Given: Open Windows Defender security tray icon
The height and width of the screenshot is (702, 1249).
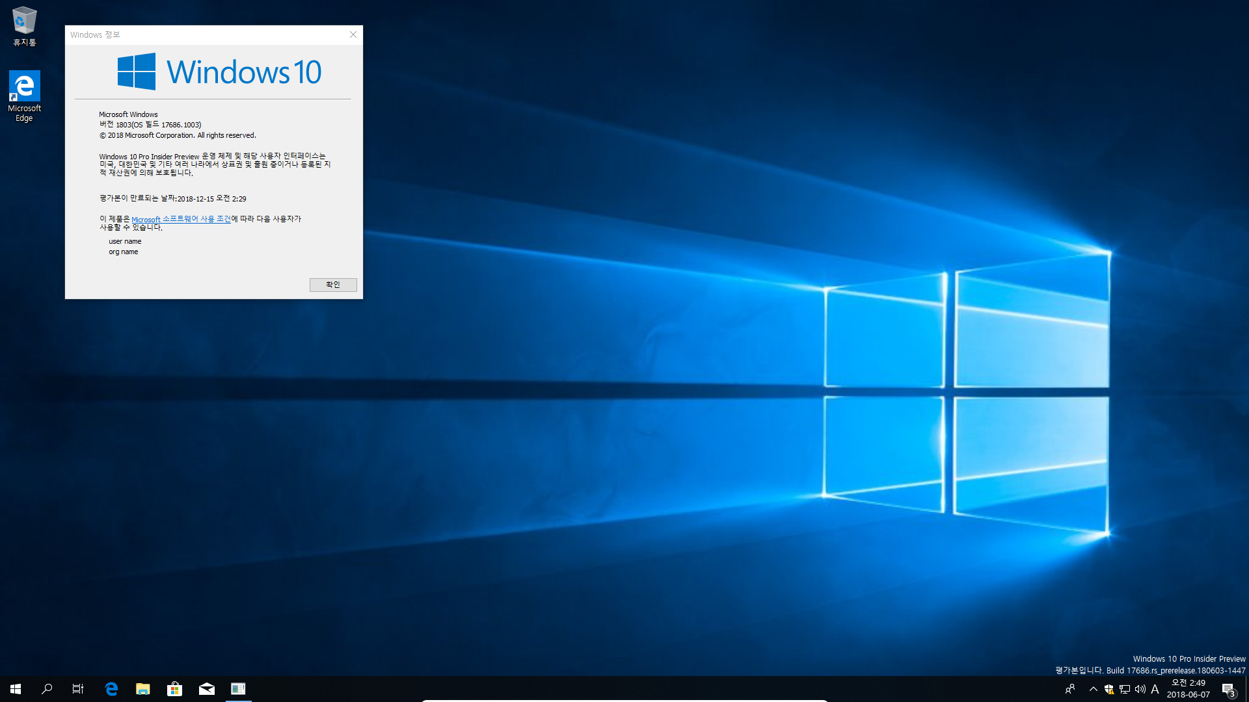Looking at the screenshot, I should click(1109, 689).
